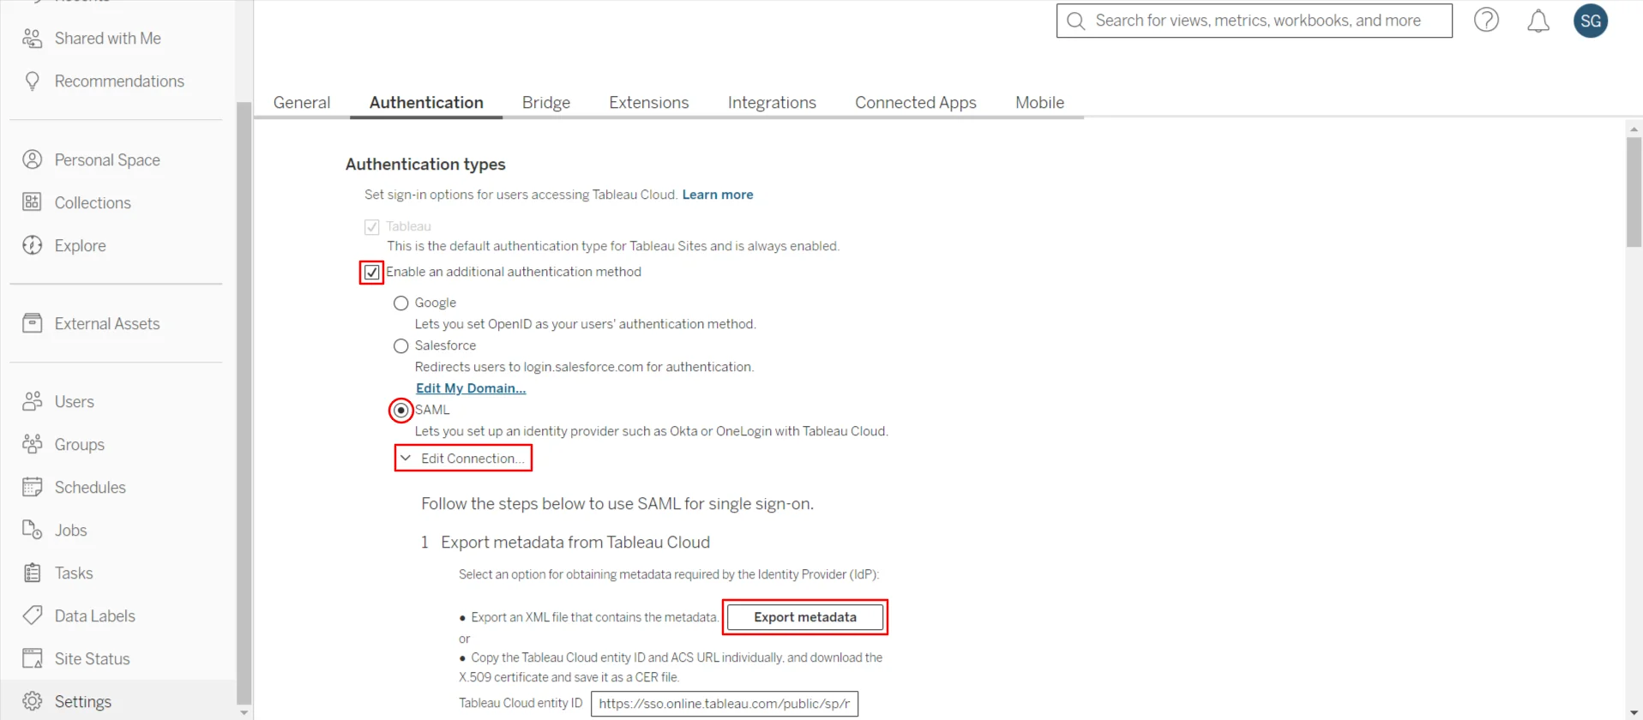This screenshot has width=1643, height=720.
Task: Click the Settings gear icon
Action: [x=32, y=701]
